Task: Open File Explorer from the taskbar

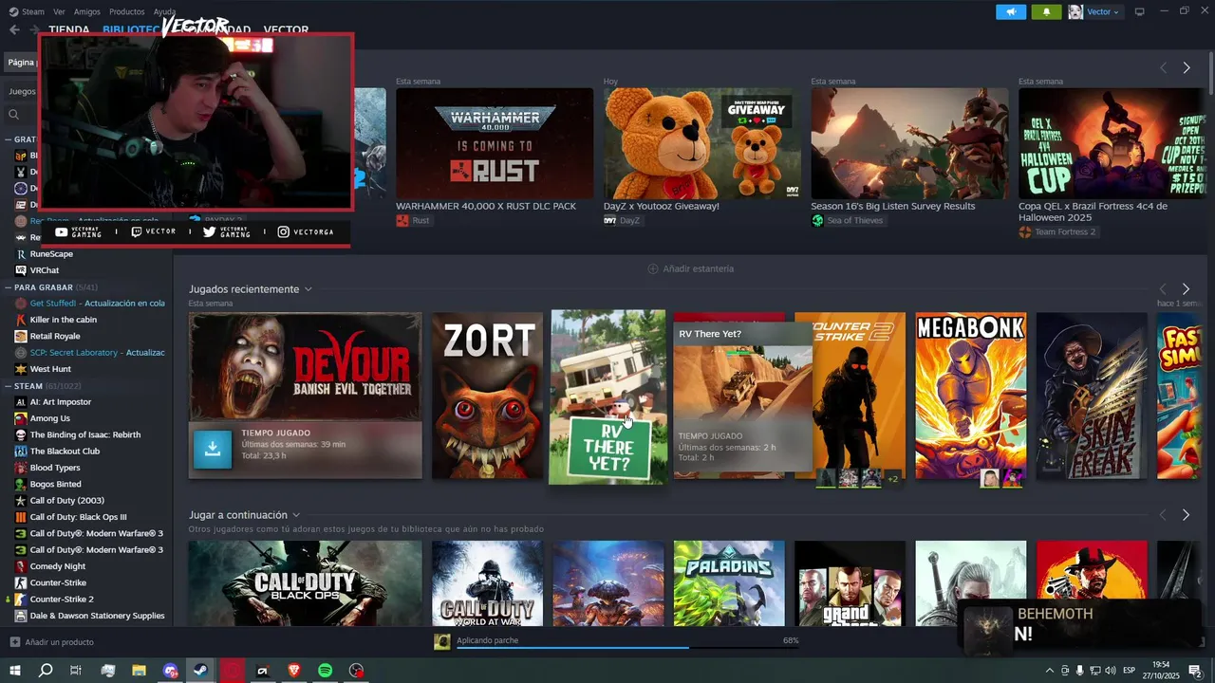Action: 139,671
